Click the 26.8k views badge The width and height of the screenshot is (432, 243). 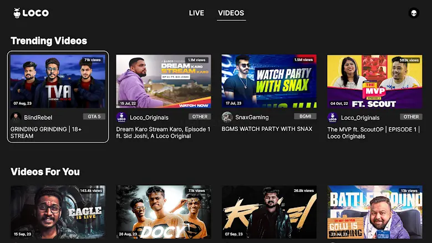click(303, 191)
